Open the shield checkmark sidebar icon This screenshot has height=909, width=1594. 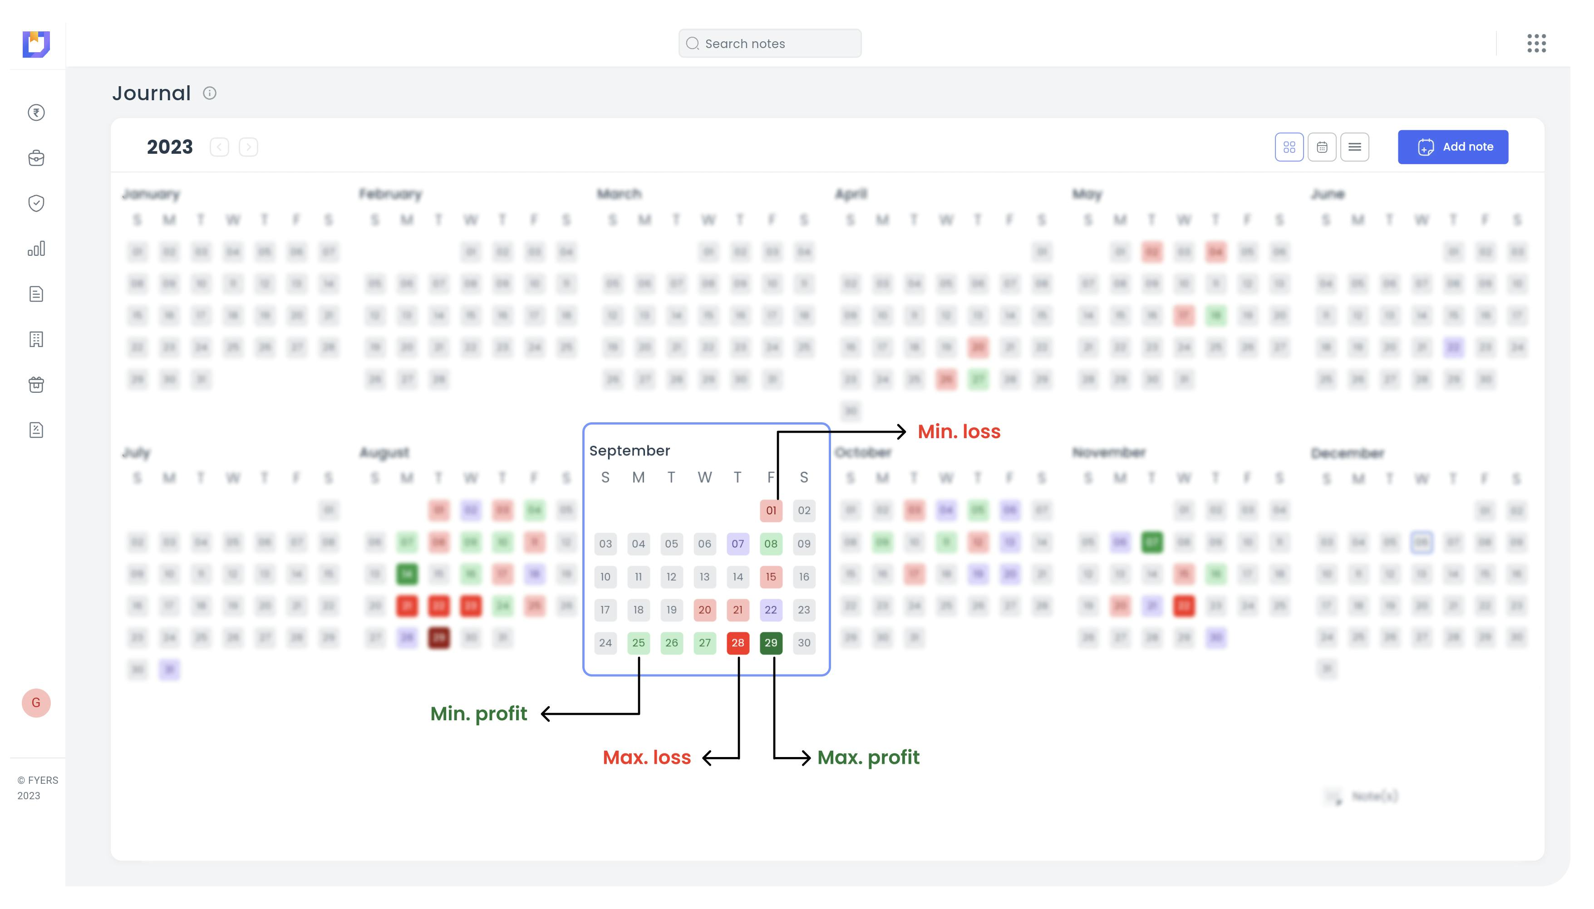36,203
